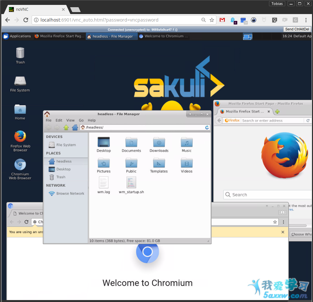313x302 pixels.
Task: Open the outer Chrome three-dot menu
Action: [306, 20]
